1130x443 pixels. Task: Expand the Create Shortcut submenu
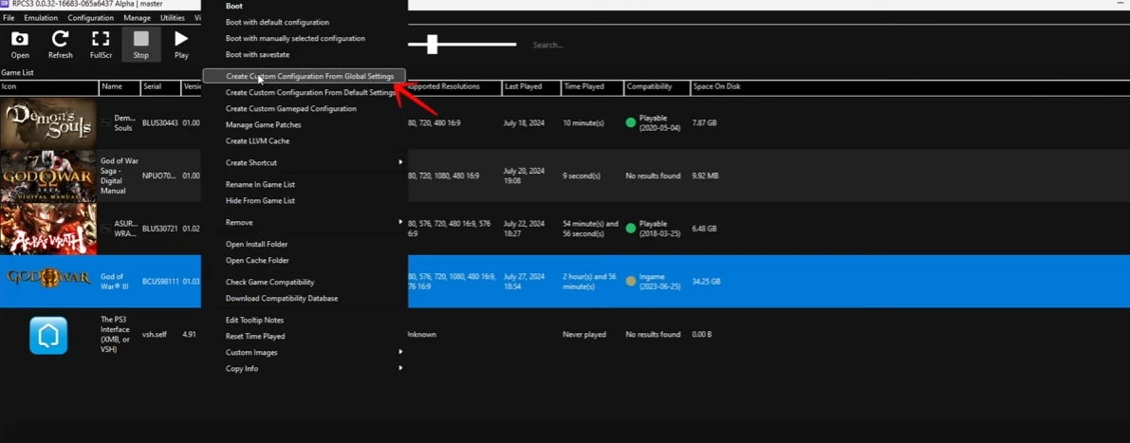pyautogui.click(x=313, y=163)
